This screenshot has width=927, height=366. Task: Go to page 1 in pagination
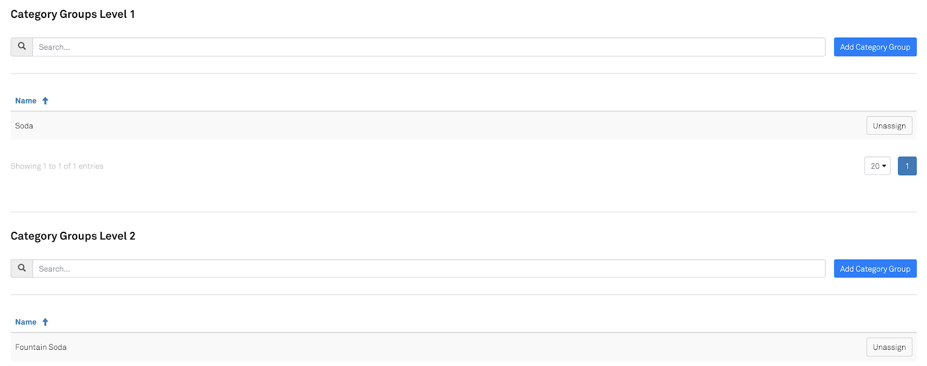click(x=907, y=166)
